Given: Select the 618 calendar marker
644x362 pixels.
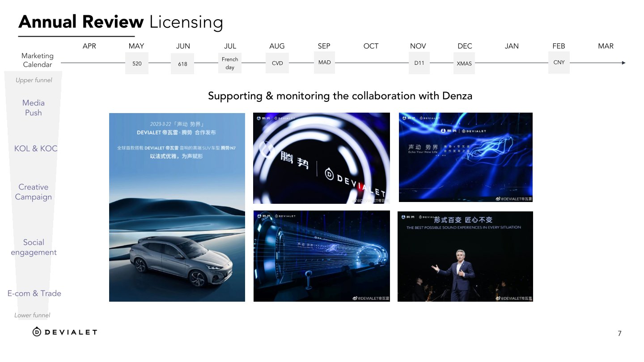Looking at the screenshot, I should [182, 64].
